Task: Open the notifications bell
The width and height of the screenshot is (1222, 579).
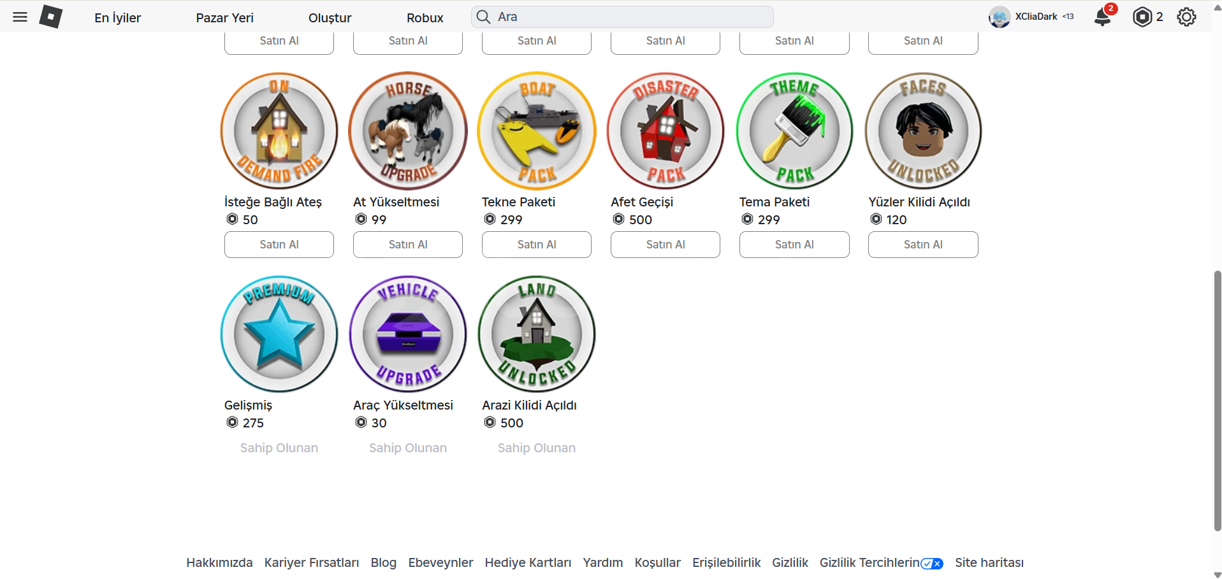Action: tap(1103, 17)
